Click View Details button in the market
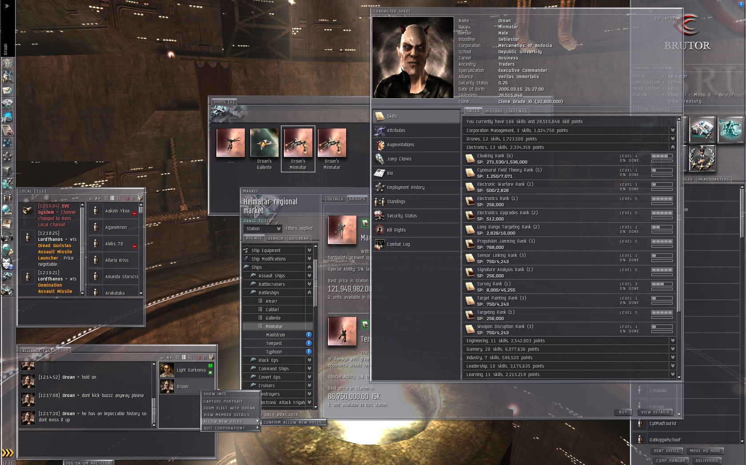746x465 pixels. [655, 412]
